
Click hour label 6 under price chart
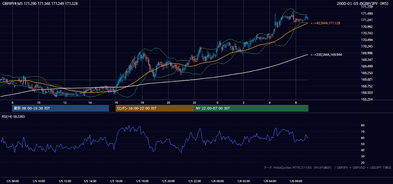pyautogui.click(x=296, y=102)
